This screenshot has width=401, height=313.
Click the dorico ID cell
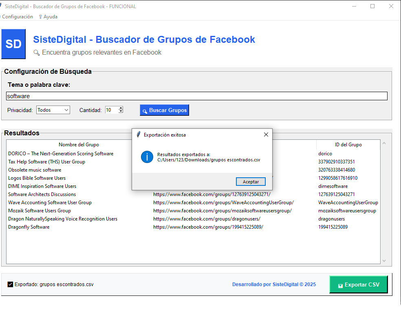point(325,153)
